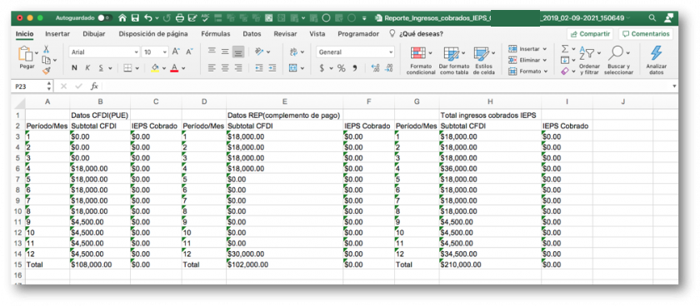This screenshot has width=700, height=306.
Task: Run spell check with the ABC icon
Action: click(205, 18)
